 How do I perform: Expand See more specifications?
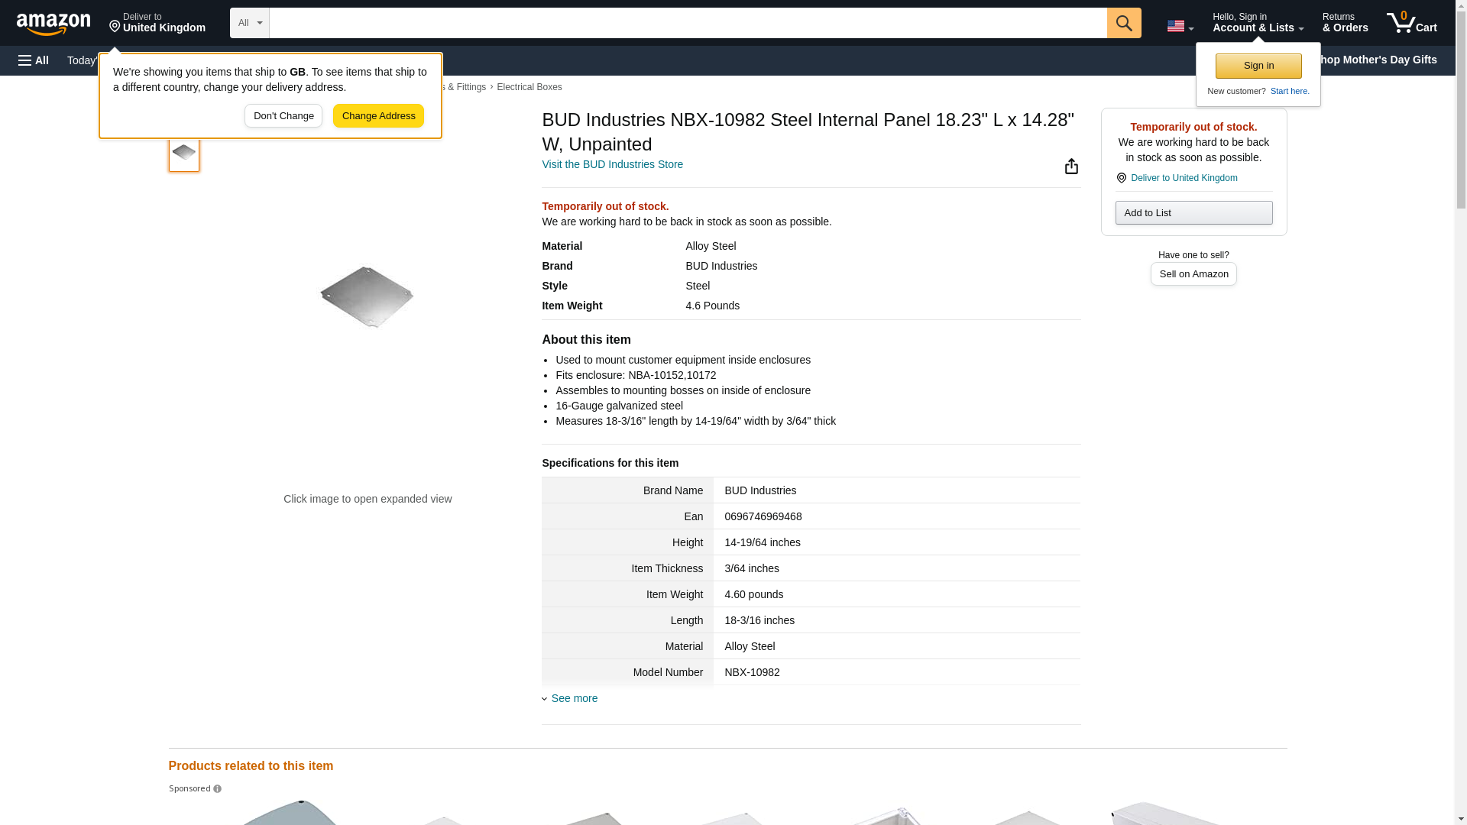[574, 698]
